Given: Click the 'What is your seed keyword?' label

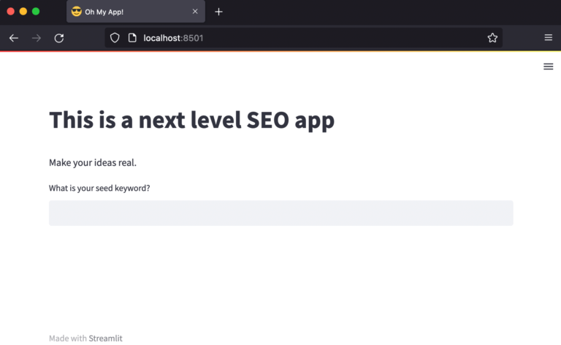Looking at the screenshot, I should 99,189.
